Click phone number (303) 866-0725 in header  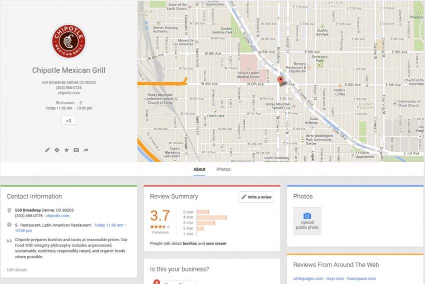pos(68,88)
